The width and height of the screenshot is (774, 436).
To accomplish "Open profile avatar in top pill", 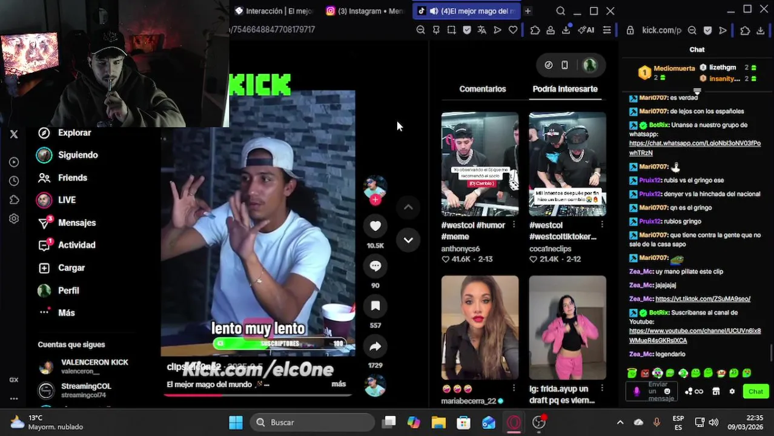I will (x=590, y=65).
